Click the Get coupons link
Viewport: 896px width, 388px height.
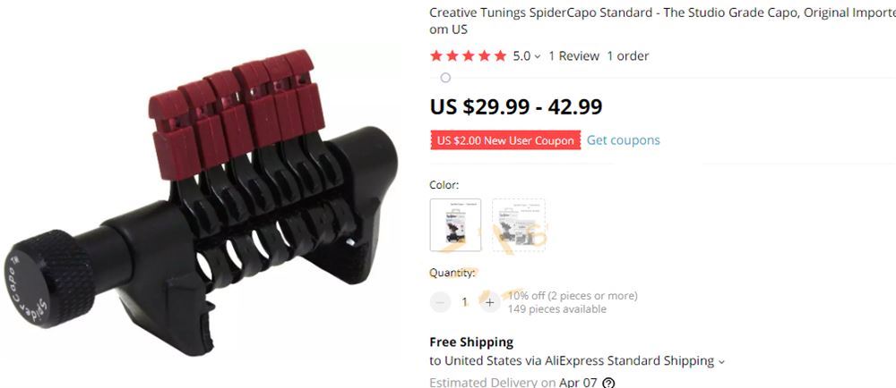tap(623, 140)
